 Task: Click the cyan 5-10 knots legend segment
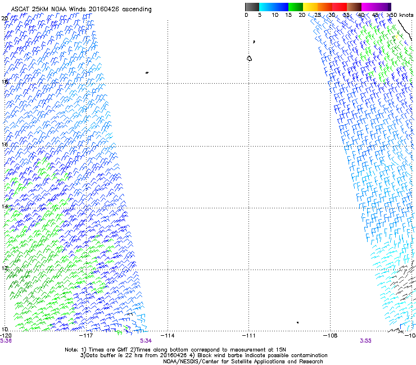click(266, 7)
